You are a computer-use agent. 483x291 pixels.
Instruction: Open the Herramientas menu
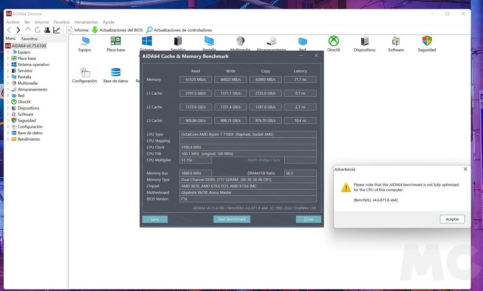coord(86,22)
